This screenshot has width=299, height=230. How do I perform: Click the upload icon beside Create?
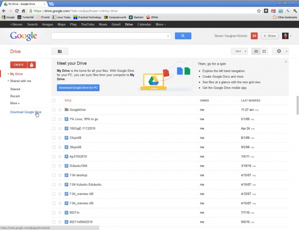click(x=32, y=65)
